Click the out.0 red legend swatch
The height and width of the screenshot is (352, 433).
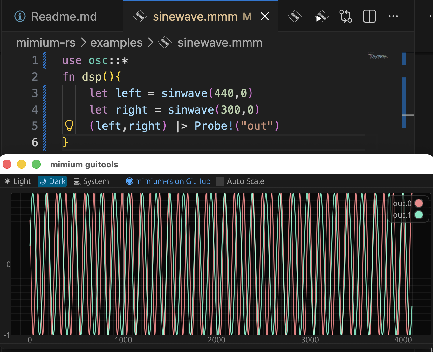pyautogui.click(x=419, y=203)
